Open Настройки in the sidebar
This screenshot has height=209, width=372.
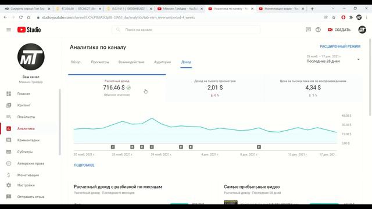[26, 185]
